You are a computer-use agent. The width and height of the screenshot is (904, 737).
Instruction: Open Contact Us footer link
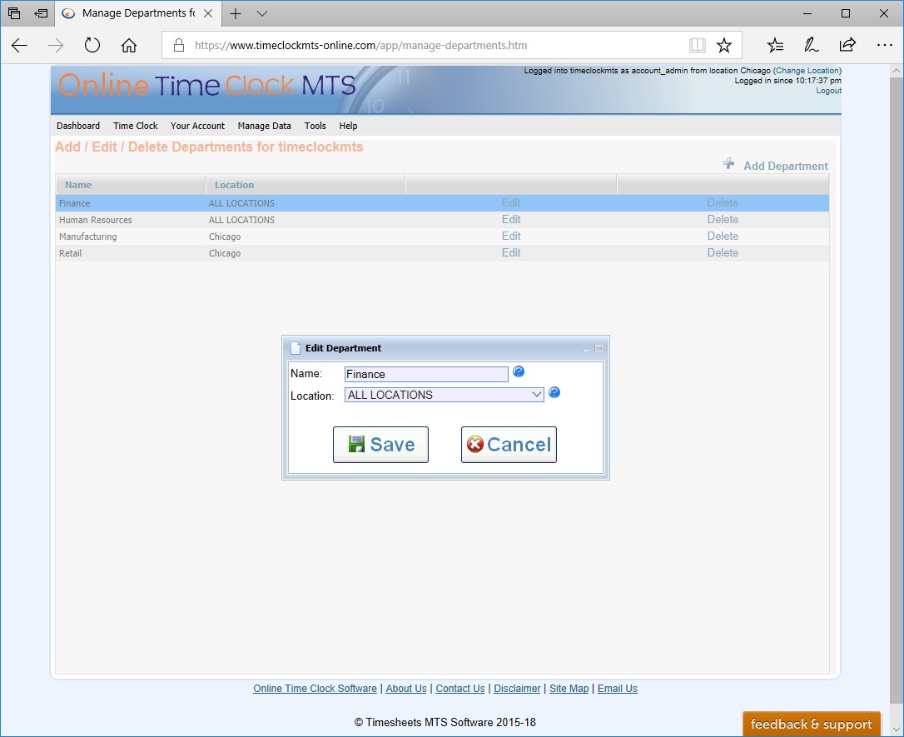[460, 688]
